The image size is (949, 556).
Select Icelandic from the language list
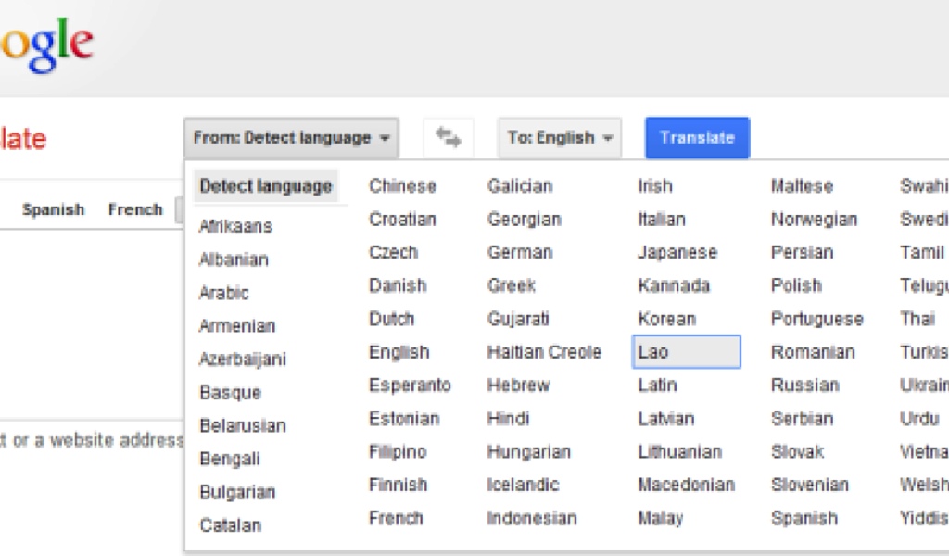523,486
